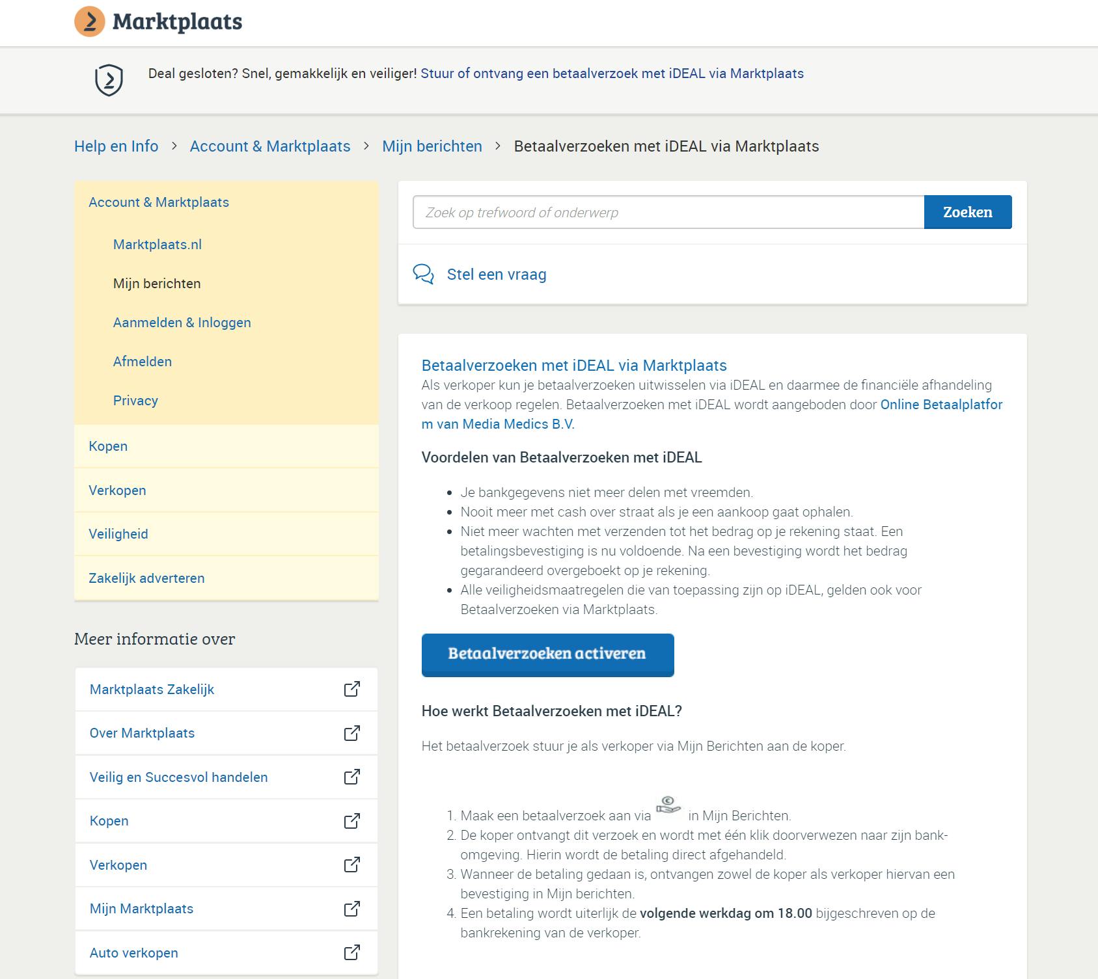Click the speech bubble icon beside Stel een vraag
The image size is (1098, 979).
pos(425,274)
